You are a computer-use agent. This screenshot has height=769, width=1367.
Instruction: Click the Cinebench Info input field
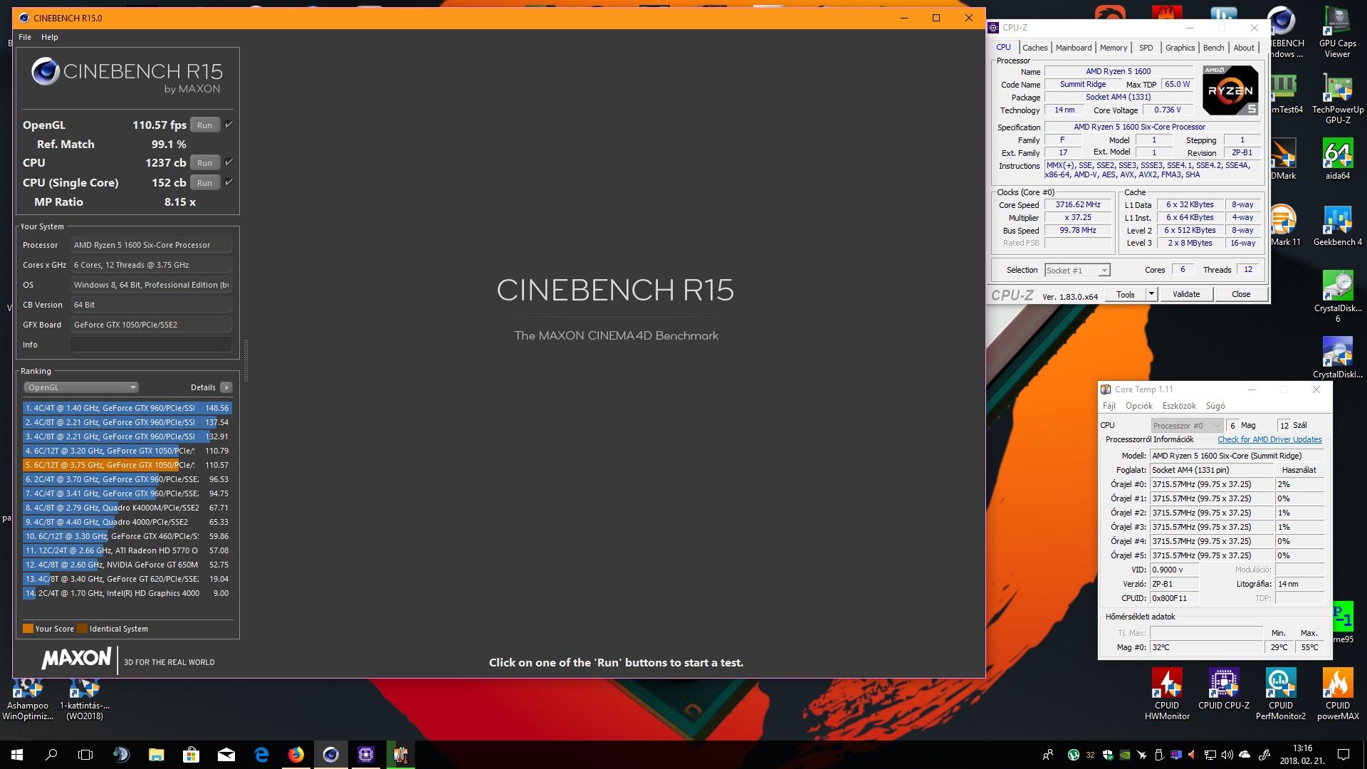coord(151,345)
